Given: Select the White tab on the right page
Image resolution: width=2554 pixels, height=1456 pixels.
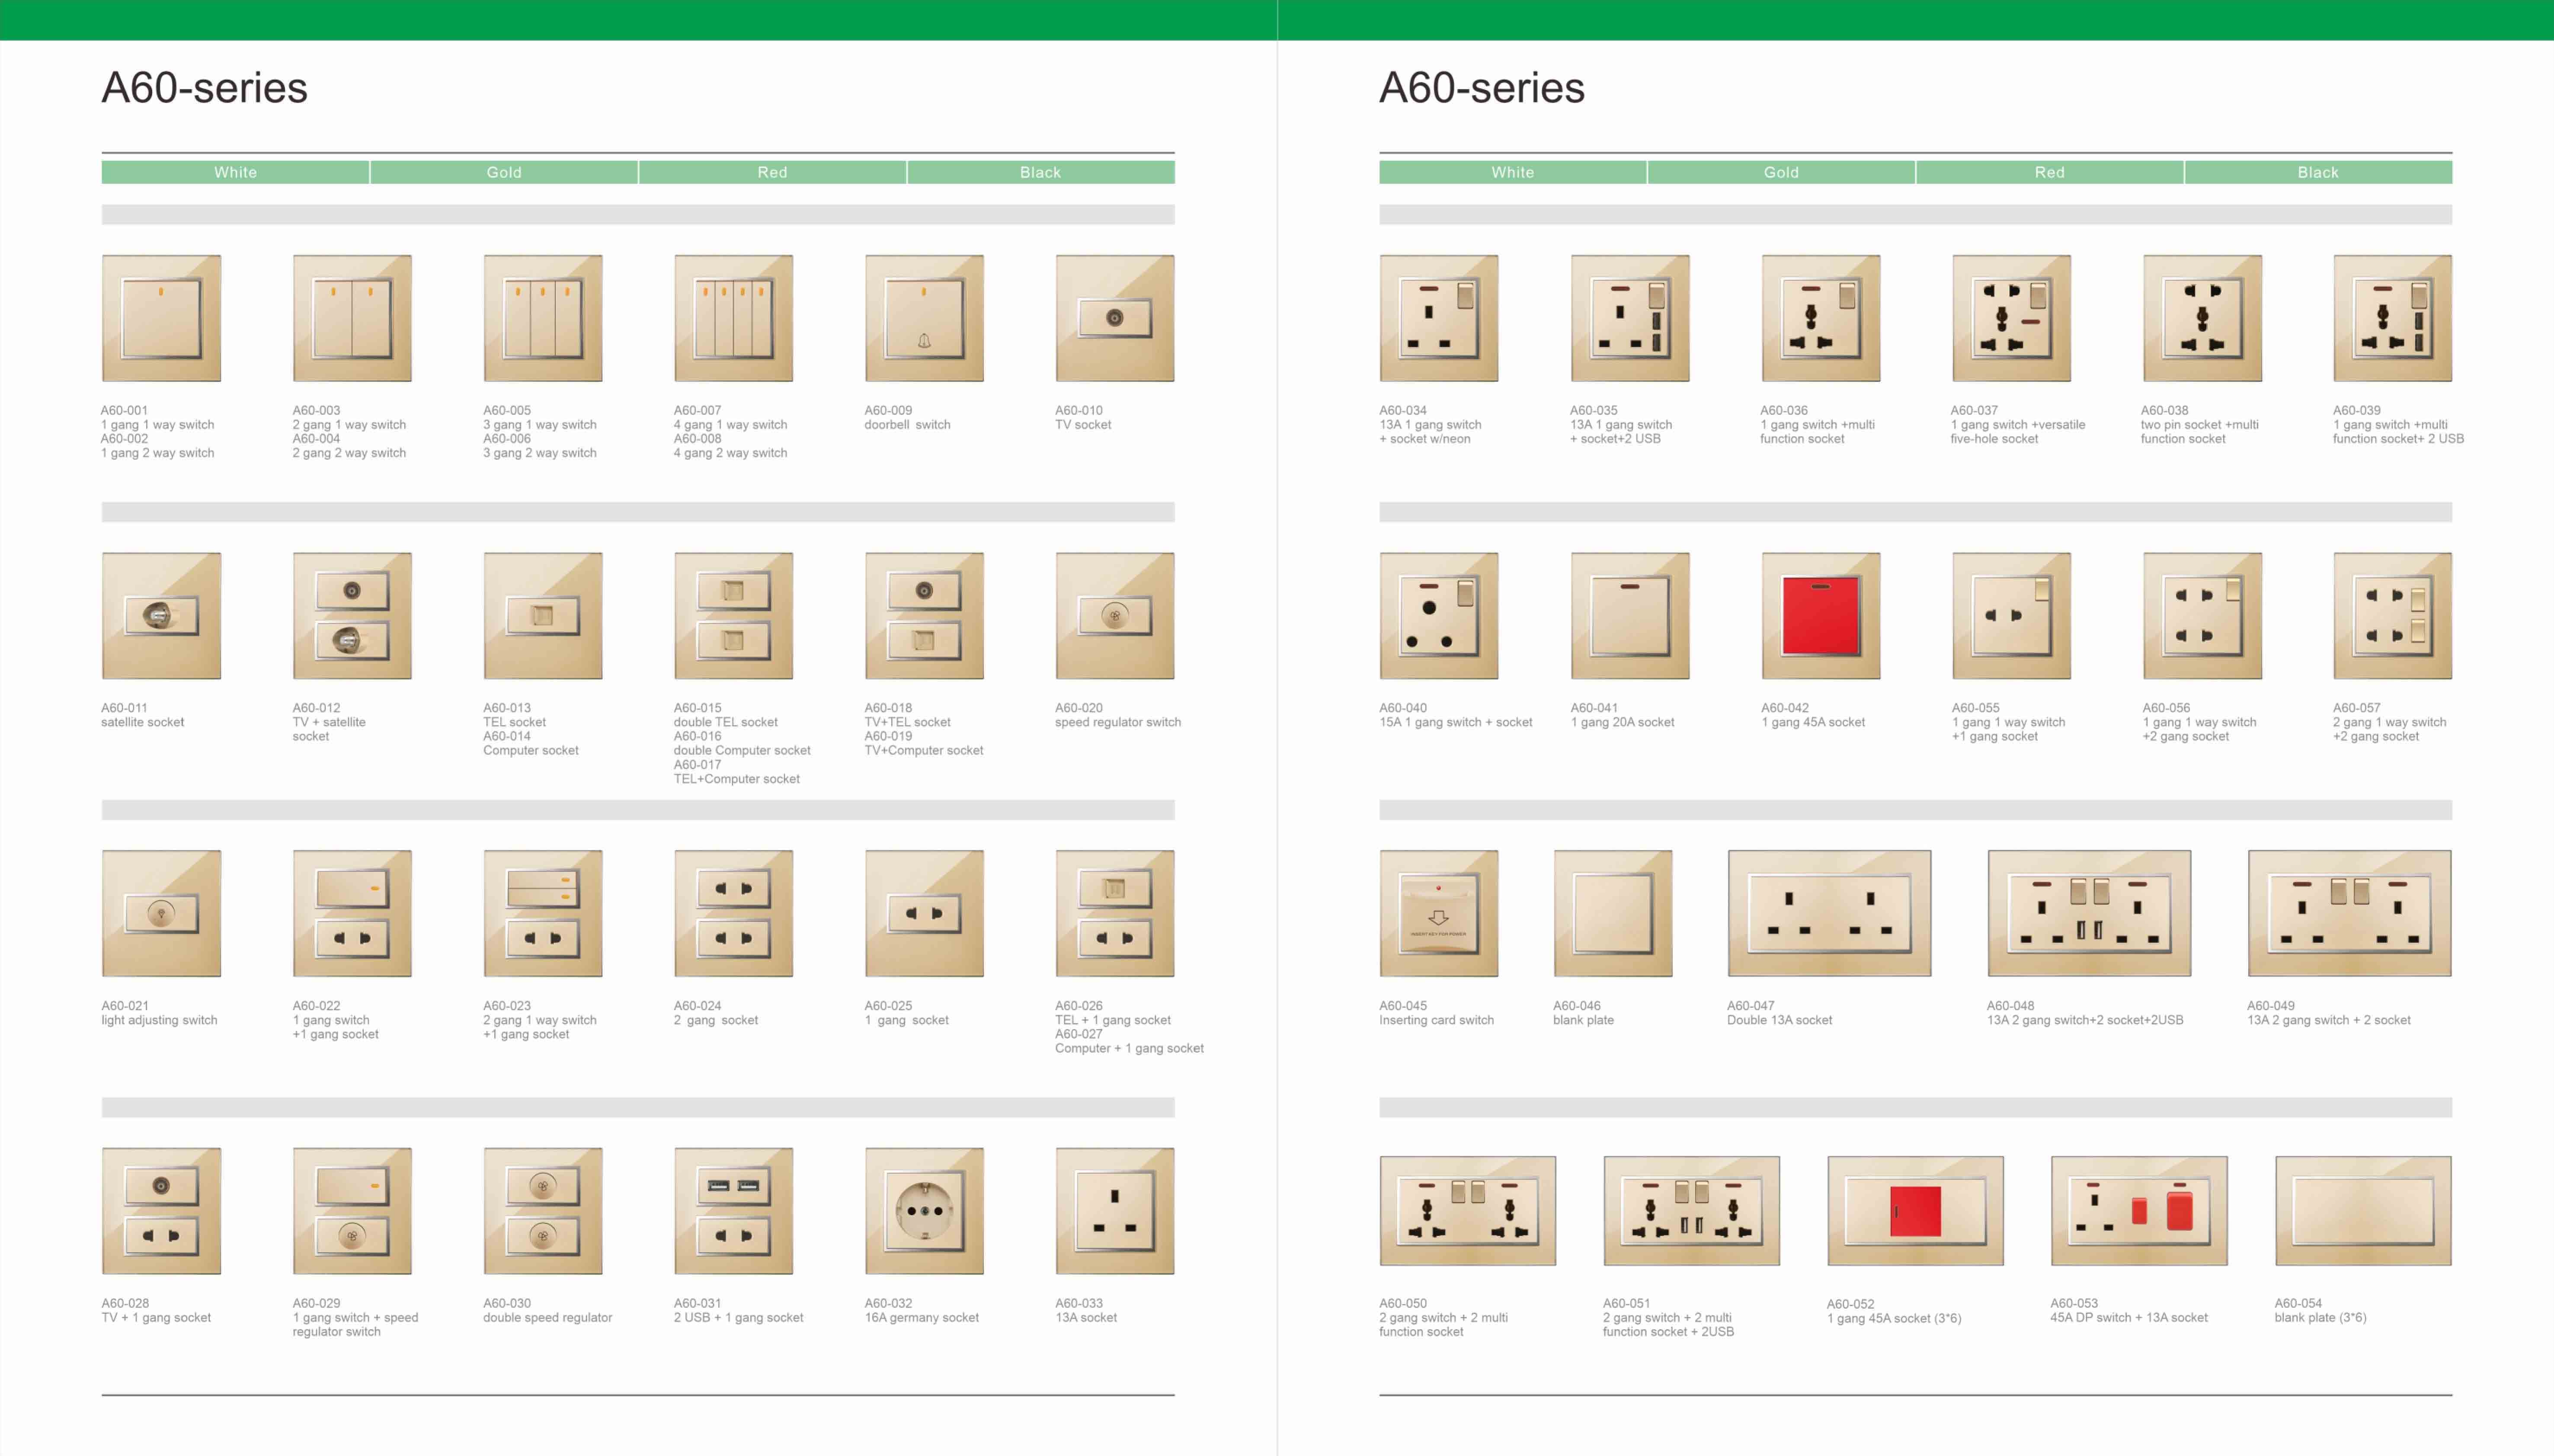Looking at the screenshot, I should [1513, 172].
